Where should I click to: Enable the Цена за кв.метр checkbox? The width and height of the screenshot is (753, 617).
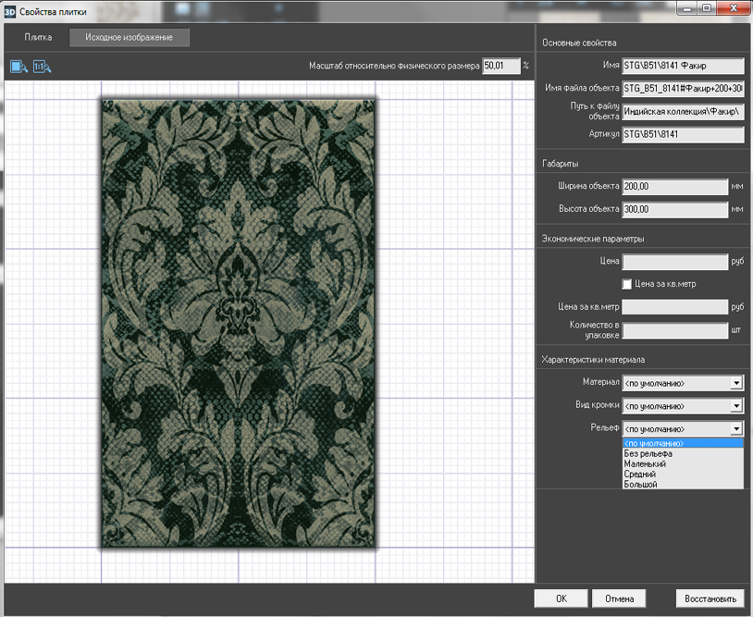(627, 284)
